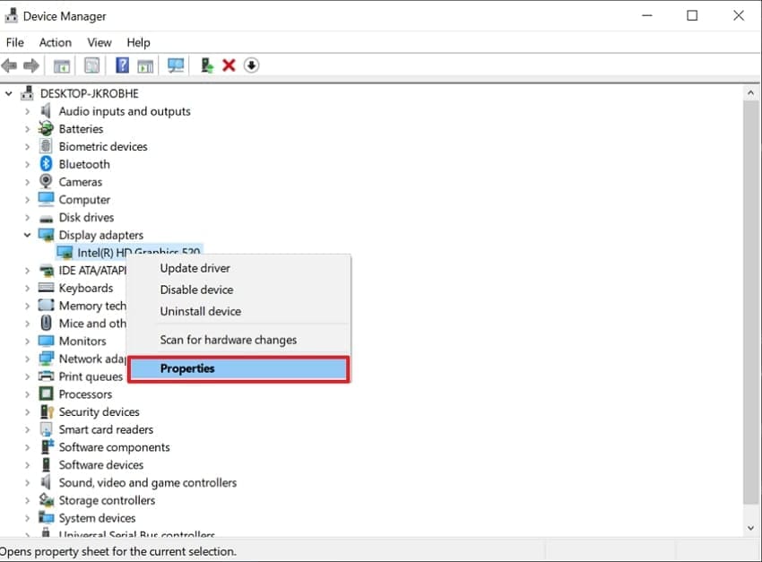The width and height of the screenshot is (762, 562).
Task: Select the Cameras tree item
Action: (x=81, y=182)
